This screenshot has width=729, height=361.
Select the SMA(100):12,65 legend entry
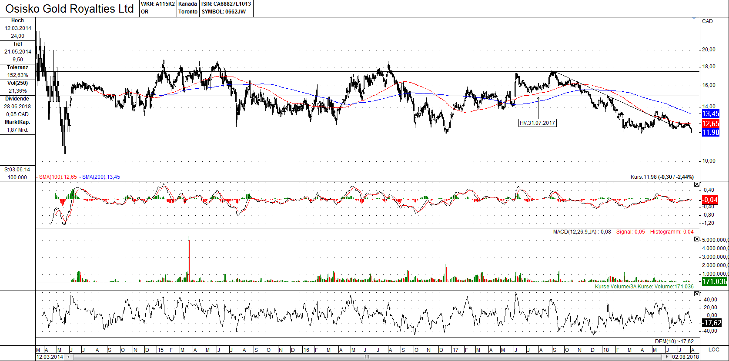pos(58,177)
